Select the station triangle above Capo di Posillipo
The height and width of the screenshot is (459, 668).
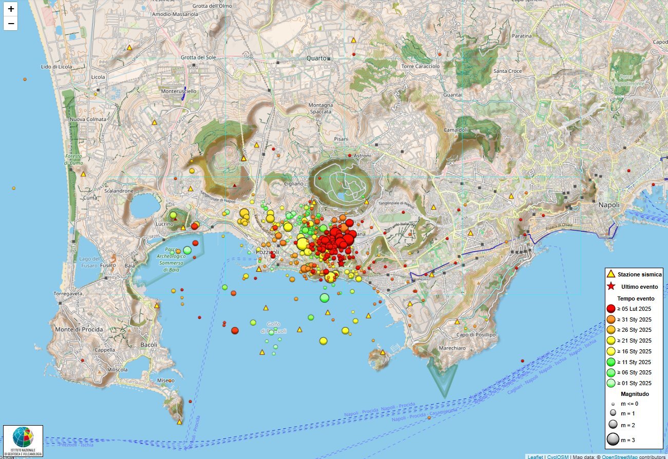(457, 322)
